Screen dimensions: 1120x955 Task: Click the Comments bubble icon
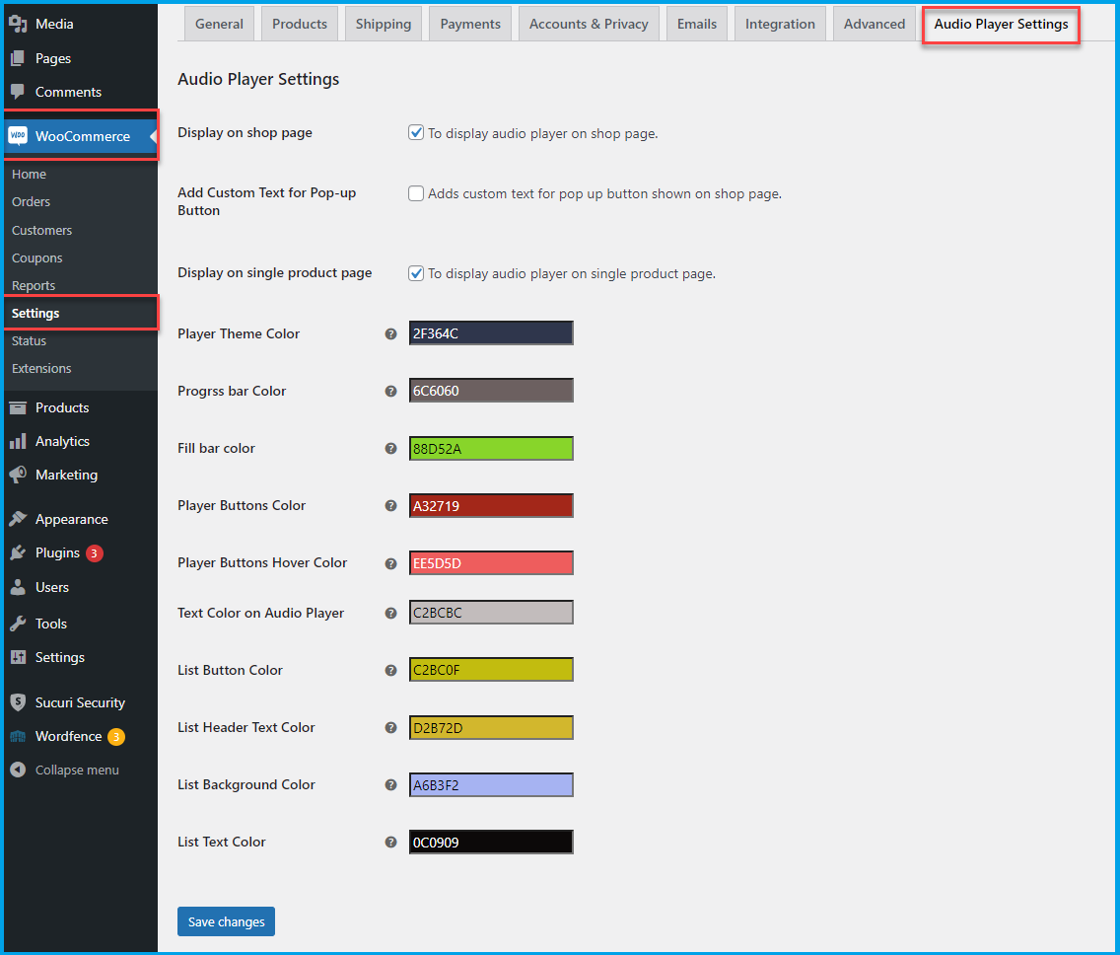(18, 92)
